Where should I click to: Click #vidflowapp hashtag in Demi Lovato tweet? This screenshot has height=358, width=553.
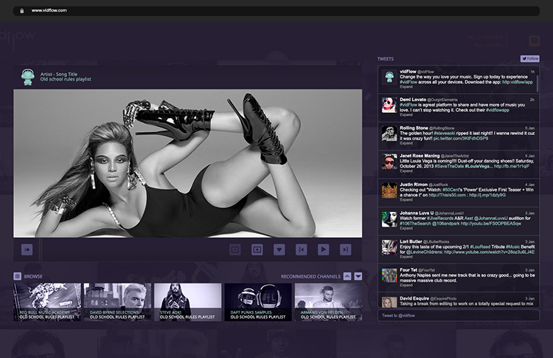(497, 110)
